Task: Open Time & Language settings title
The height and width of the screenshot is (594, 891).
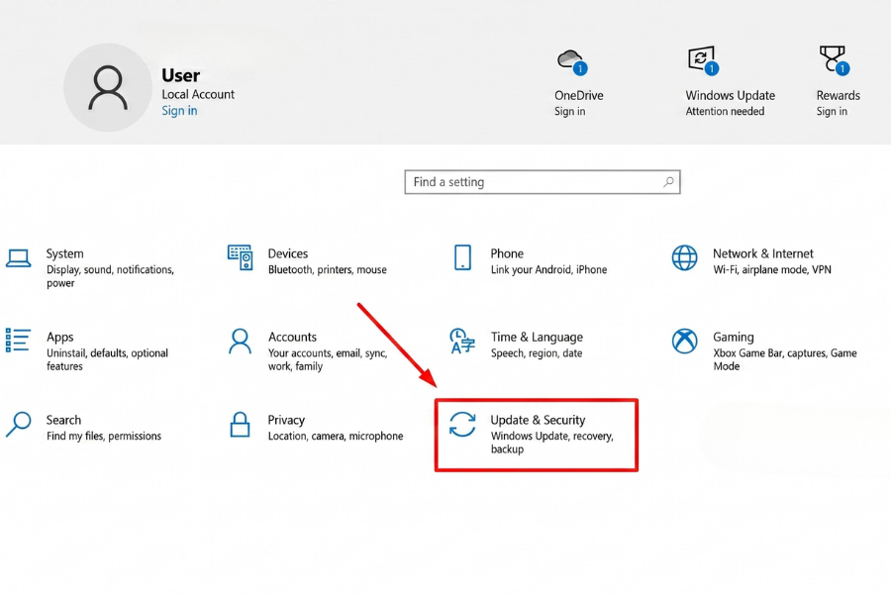Action: (x=537, y=337)
